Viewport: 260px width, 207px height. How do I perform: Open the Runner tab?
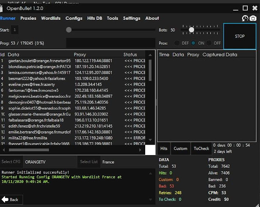pos(8,18)
